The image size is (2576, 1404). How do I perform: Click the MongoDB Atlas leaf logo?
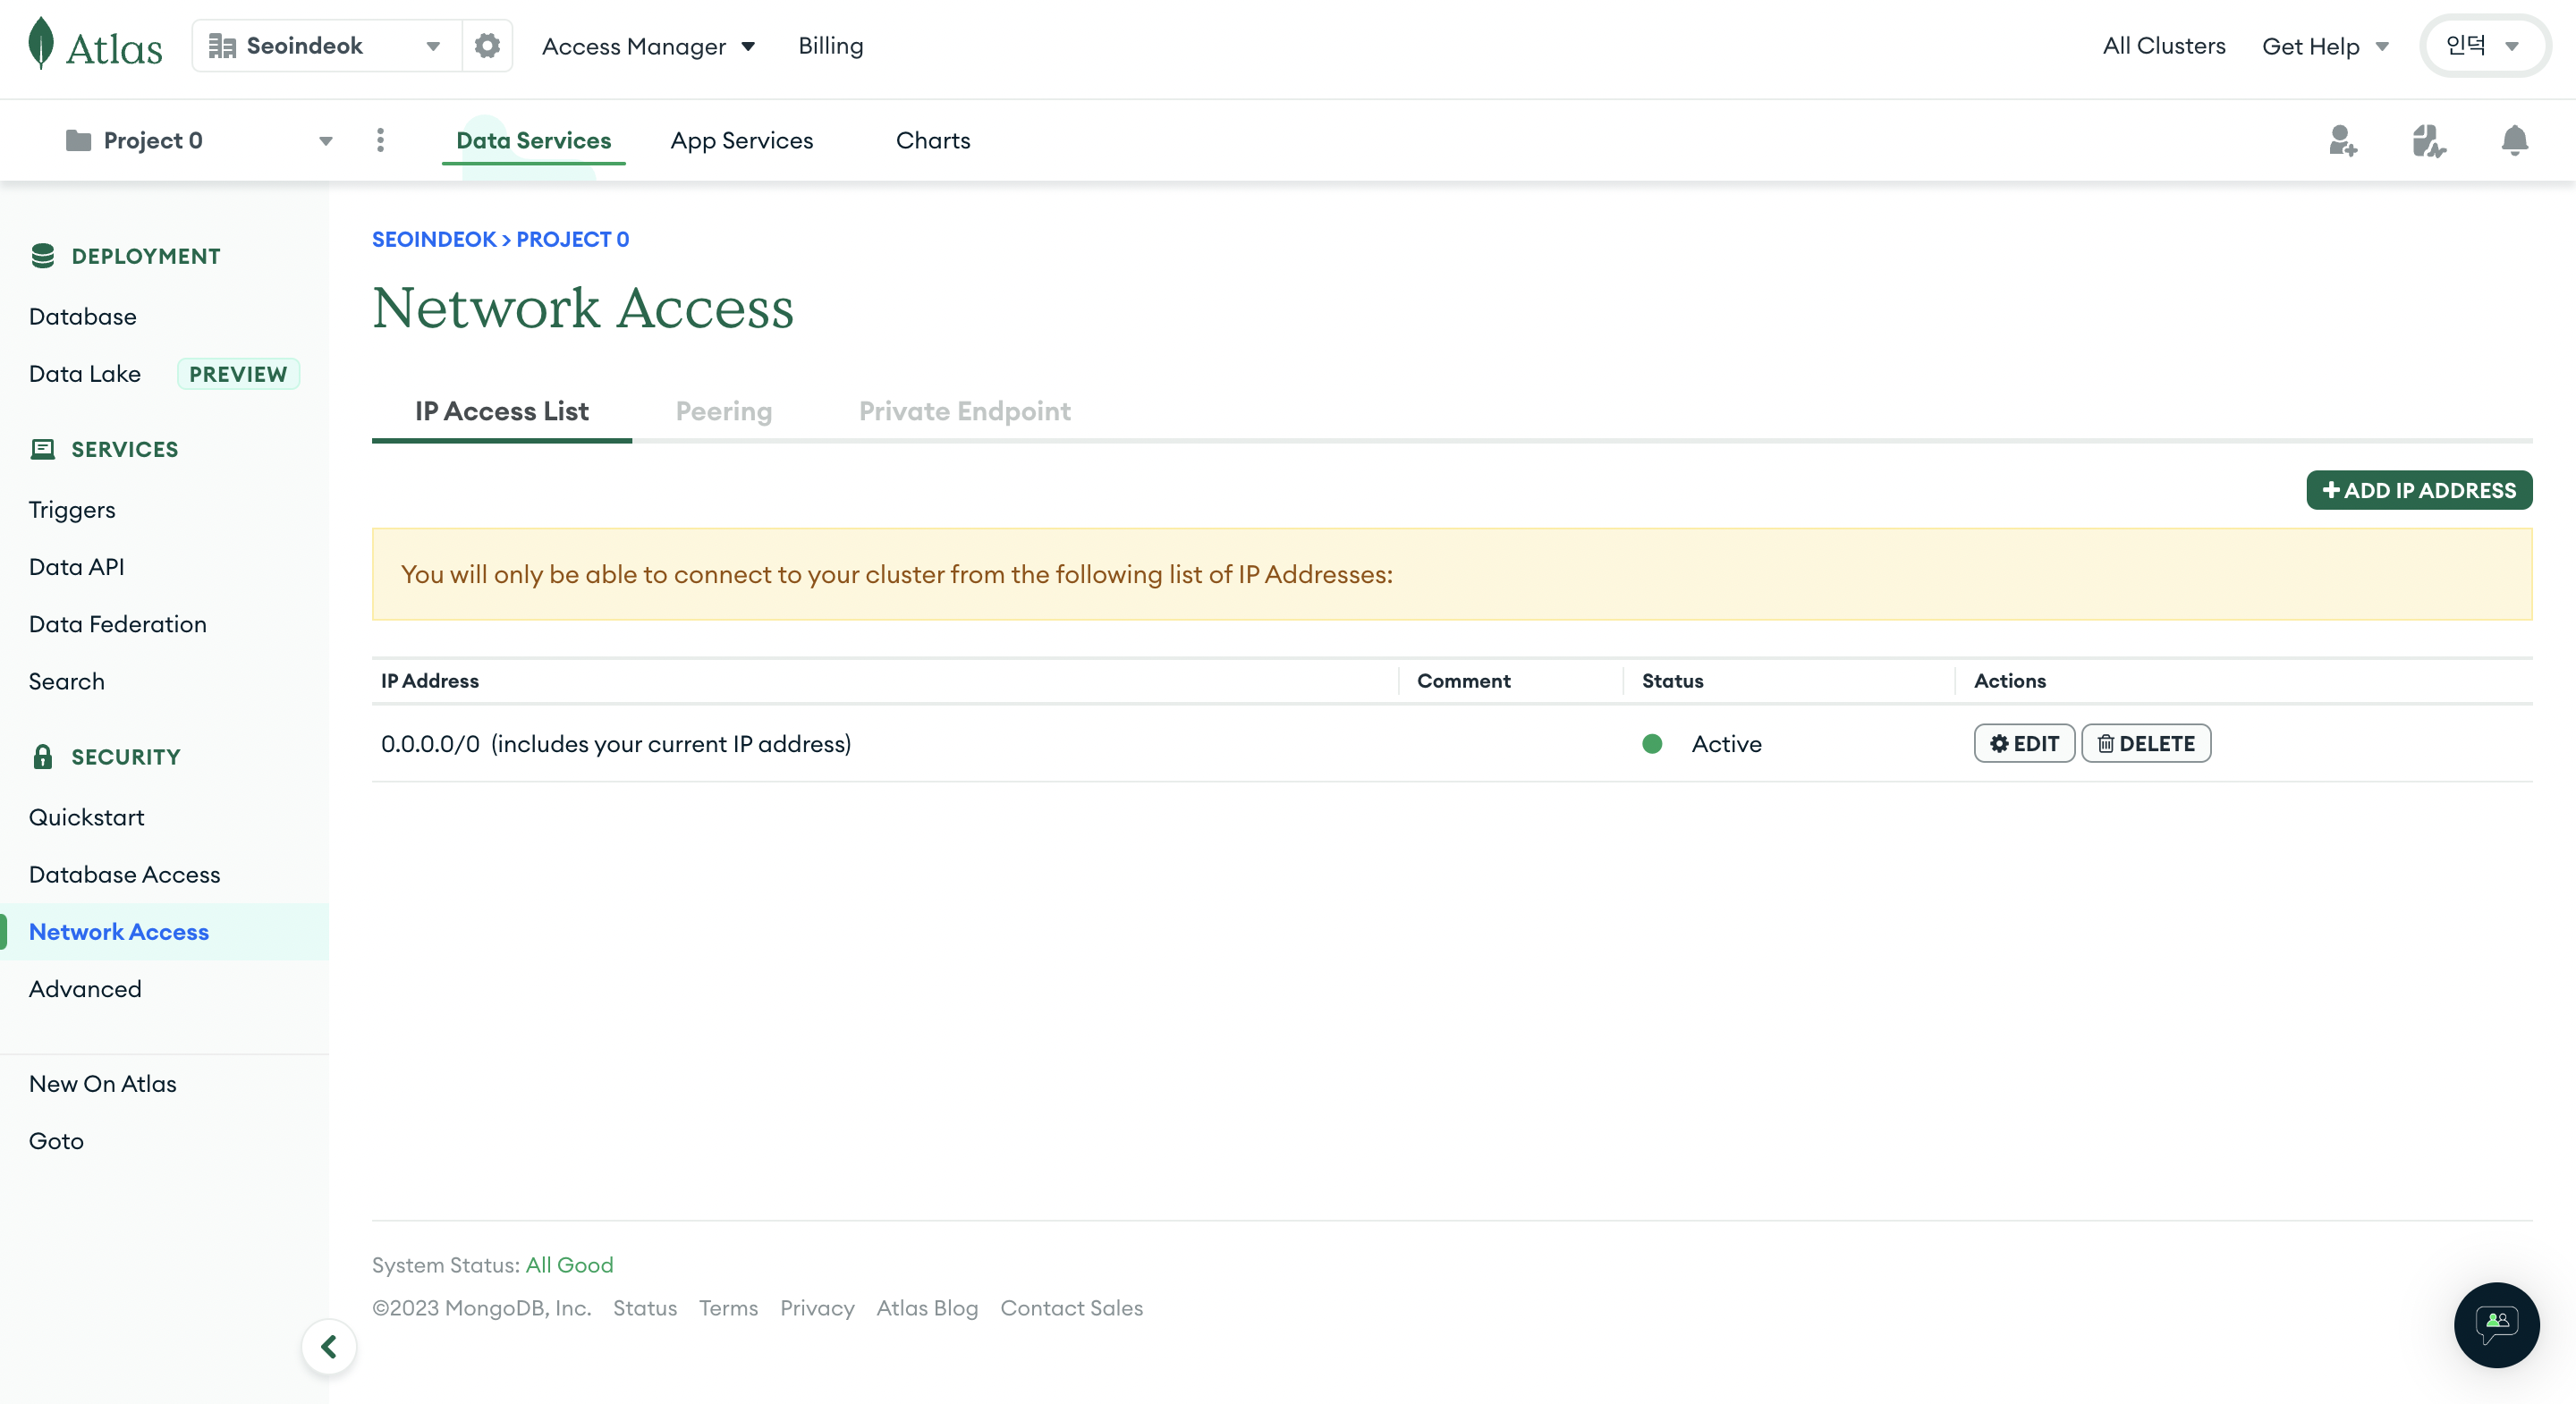click(x=95, y=45)
